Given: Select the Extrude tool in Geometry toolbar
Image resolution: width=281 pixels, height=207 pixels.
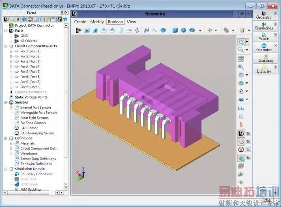Looking at the screenshot, I should pyautogui.click(x=87, y=30).
